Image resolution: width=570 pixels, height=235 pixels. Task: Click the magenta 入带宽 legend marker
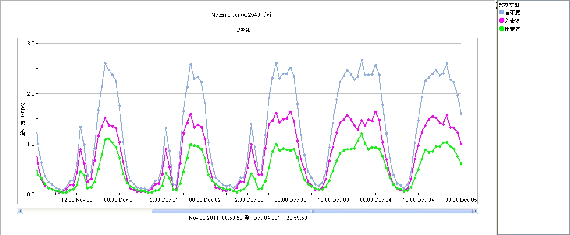coord(501,21)
